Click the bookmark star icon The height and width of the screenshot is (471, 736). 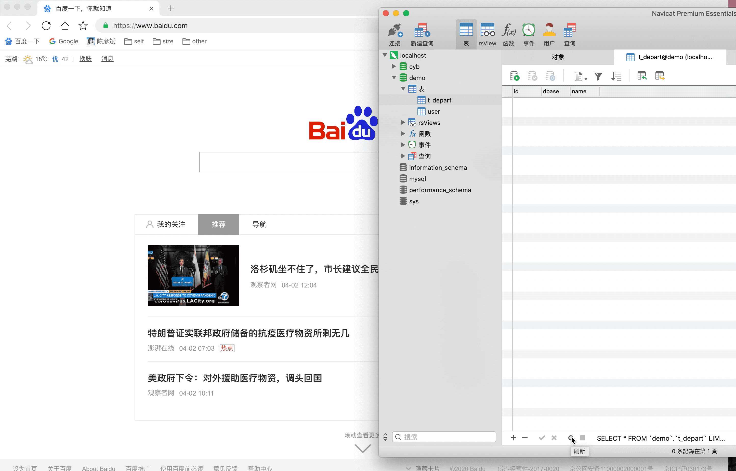(83, 26)
